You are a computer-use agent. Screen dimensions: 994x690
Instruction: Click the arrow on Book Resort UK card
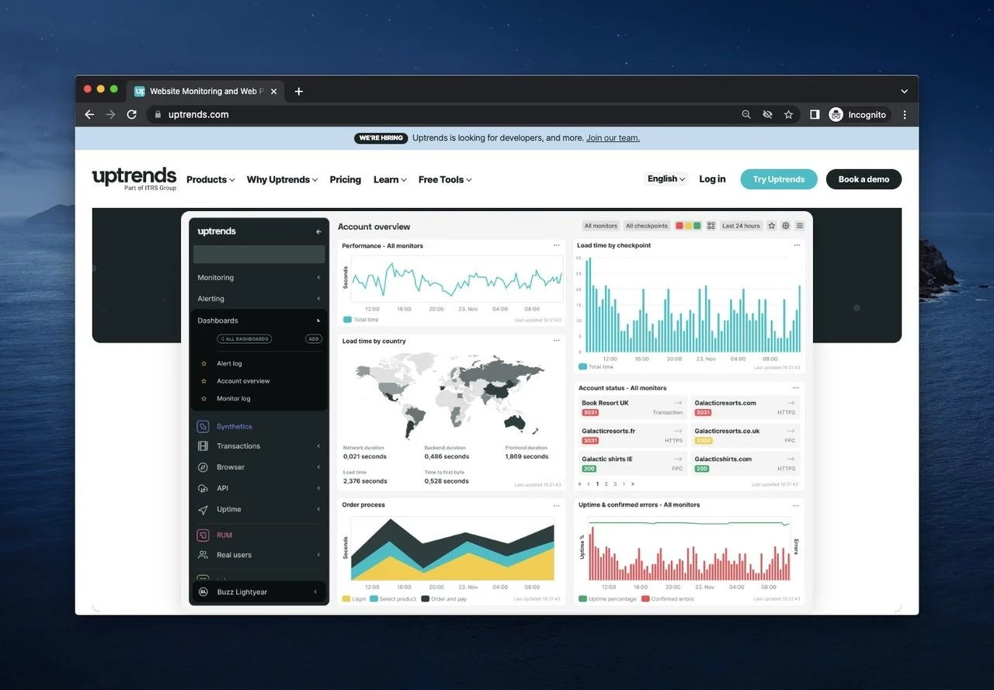click(678, 403)
